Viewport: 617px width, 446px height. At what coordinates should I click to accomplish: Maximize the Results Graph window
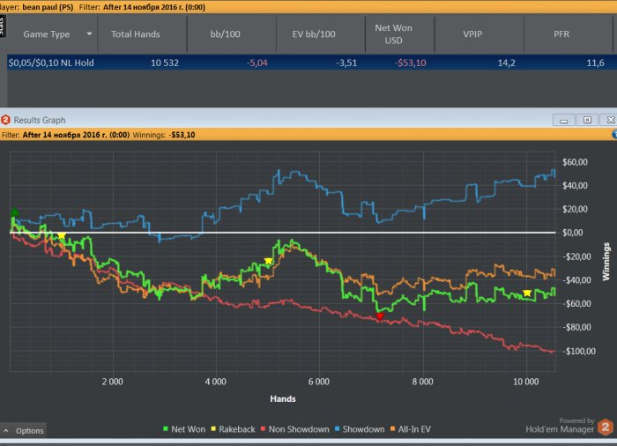click(586, 120)
